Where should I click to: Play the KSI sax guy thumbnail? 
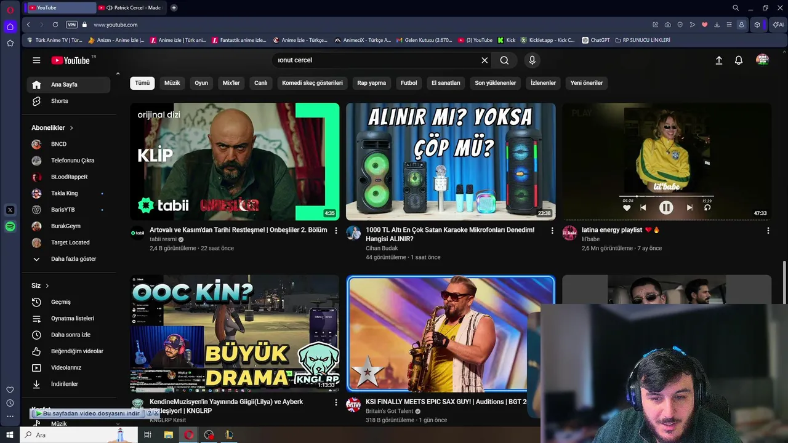(x=451, y=333)
